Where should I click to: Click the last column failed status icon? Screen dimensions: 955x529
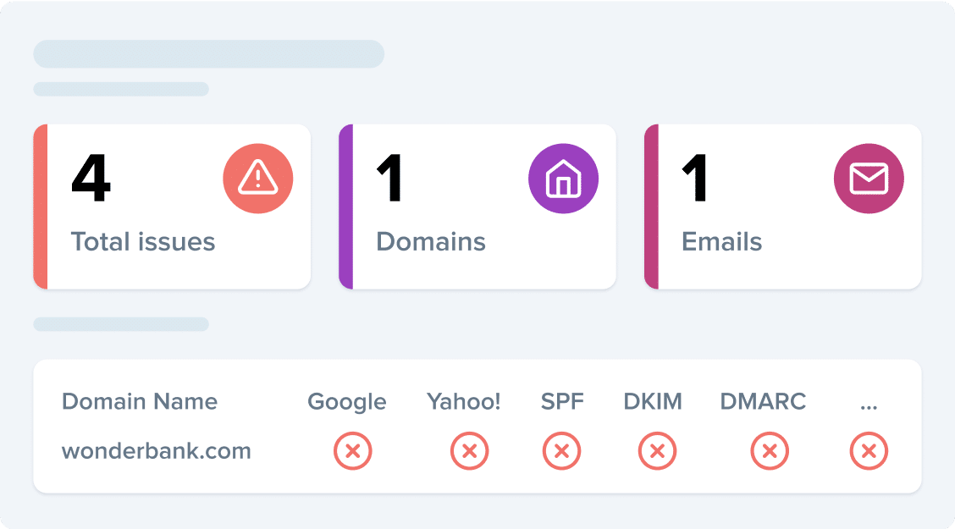(x=869, y=451)
